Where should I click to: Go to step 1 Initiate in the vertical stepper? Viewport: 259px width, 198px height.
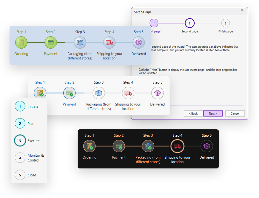pos(20,106)
